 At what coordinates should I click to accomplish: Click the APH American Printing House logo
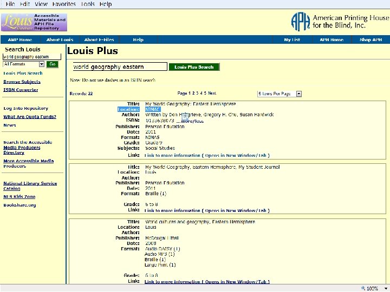click(340, 22)
